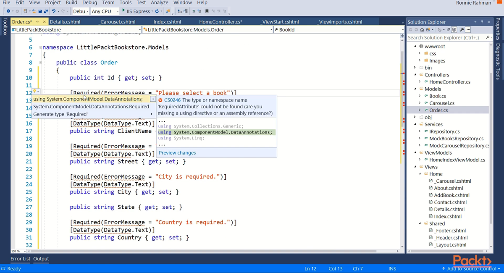Click the Pending Changes Filter clock icon
Image resolution: width=504 pixels, height=273 pixels.
click(x=440, y=30)
